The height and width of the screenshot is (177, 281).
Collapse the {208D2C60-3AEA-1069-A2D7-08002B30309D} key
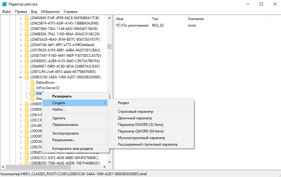point(21,77)
